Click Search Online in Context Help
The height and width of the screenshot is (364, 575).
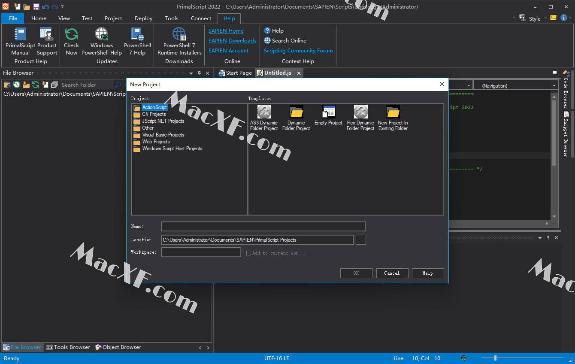pyautogui.click(x=285, y=40)
